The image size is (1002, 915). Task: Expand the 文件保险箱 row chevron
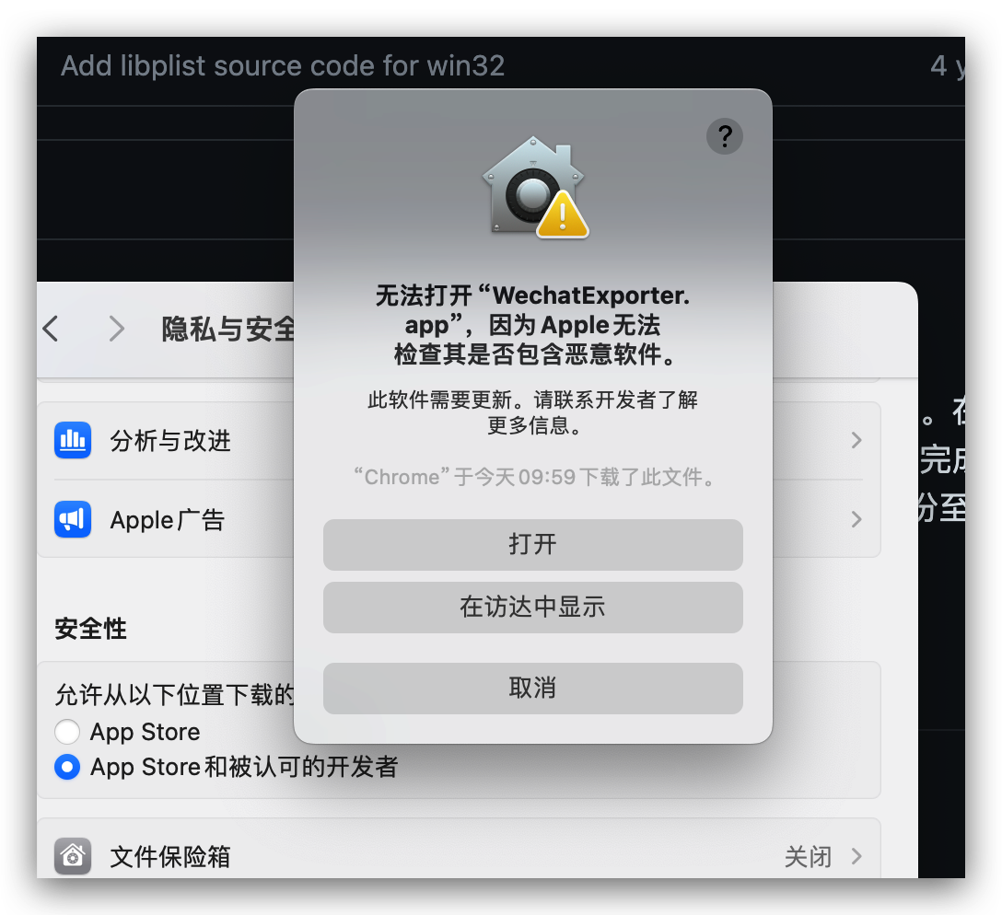tap(856, 856)
